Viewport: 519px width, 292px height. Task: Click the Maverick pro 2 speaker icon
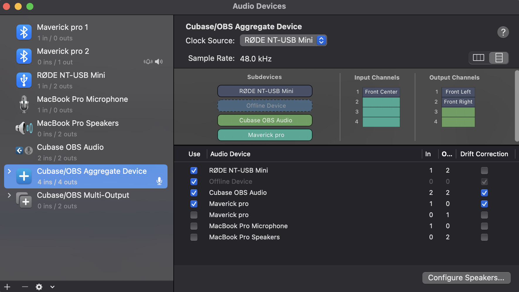[x=159, y=61]
